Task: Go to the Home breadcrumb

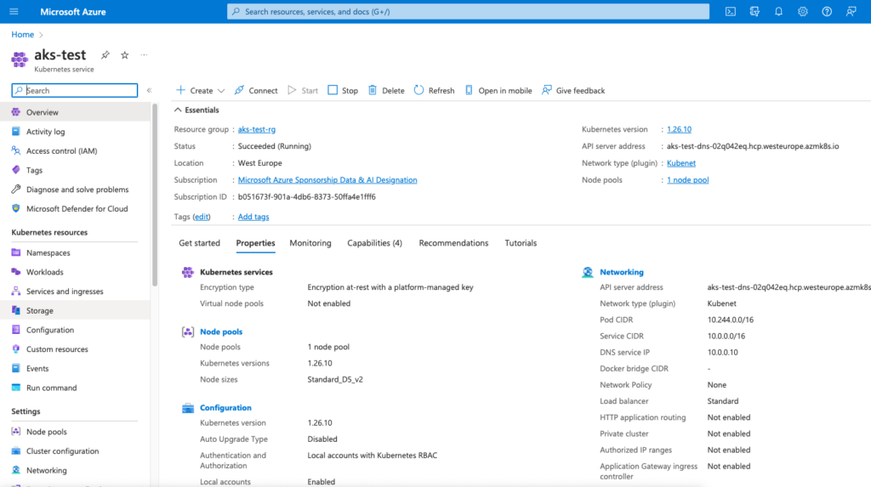Action: [23, 35]
